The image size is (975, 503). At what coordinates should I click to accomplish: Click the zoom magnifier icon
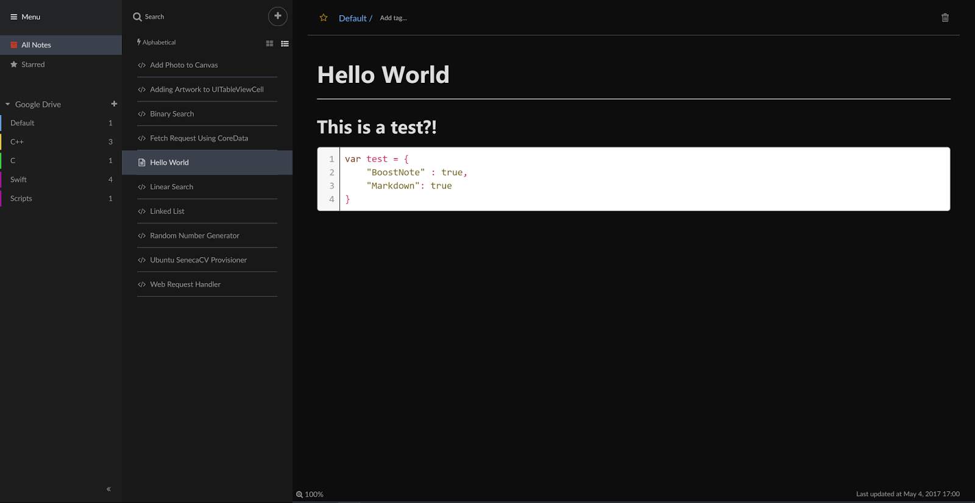pyautogui.click(x=299, y=494)
